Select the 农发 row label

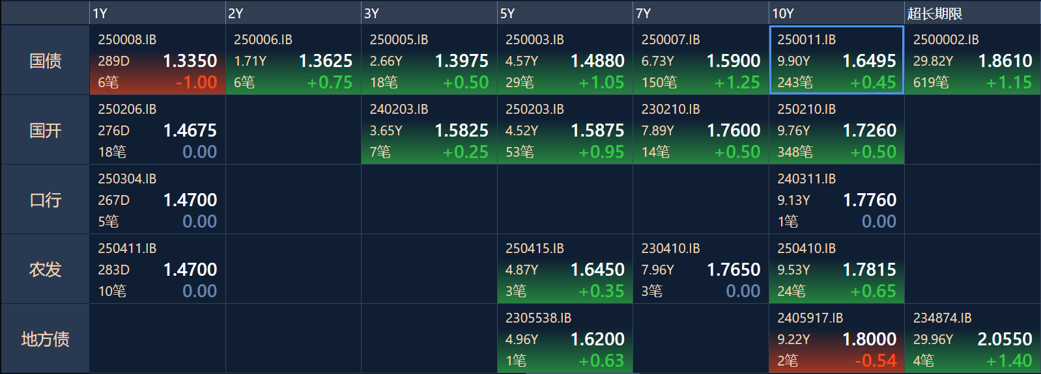click(45, 269)
